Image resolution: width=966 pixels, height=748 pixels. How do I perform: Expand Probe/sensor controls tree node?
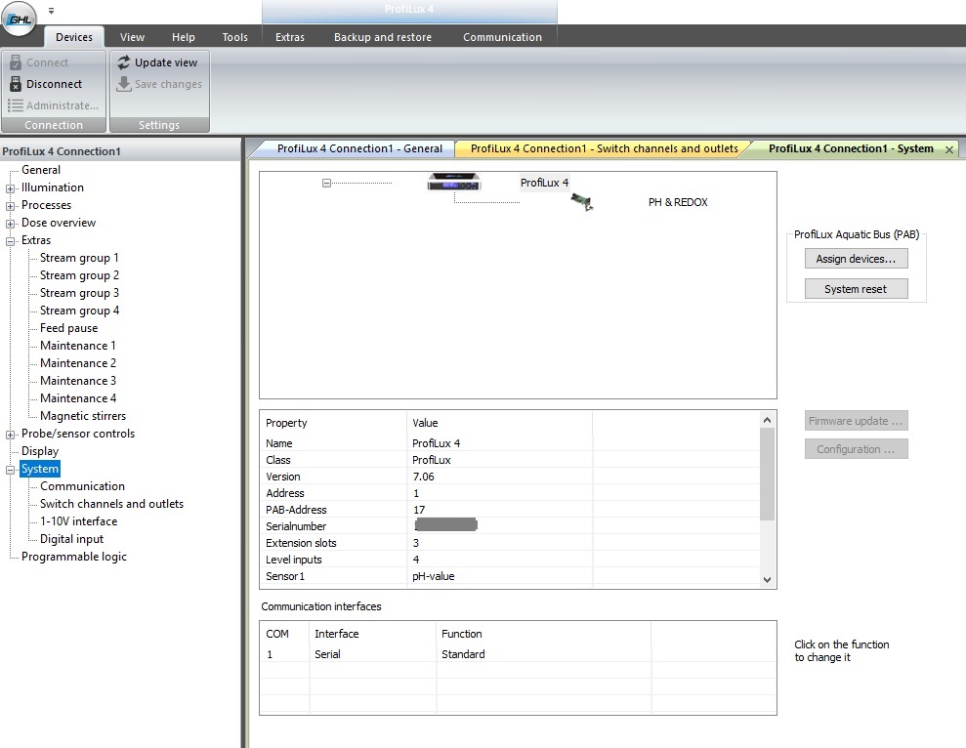(10, 435)
